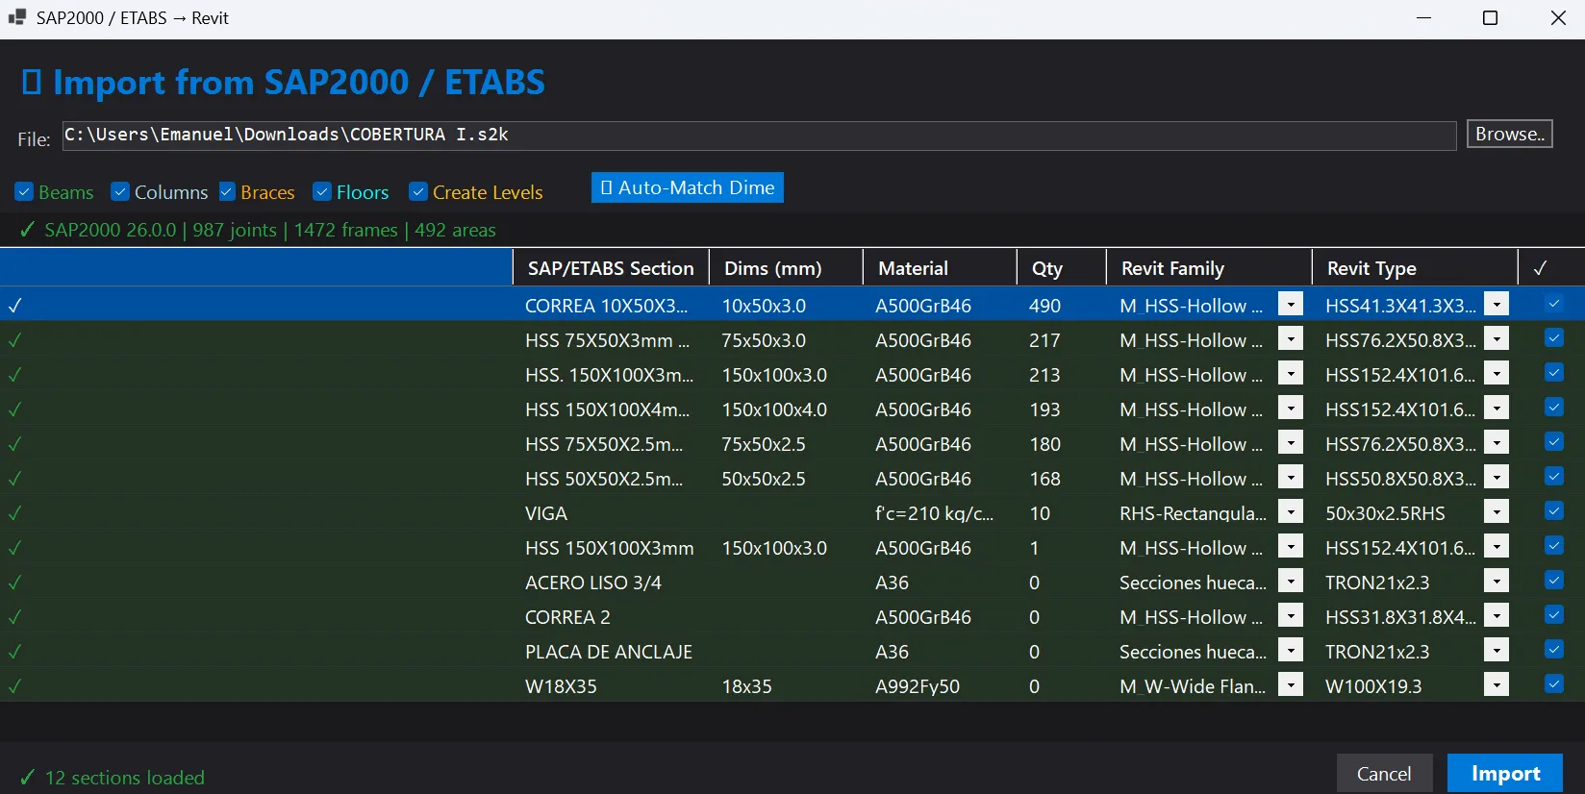Open Revit Type dropdown showing HSS31.8X31.8X4
The image size is (1585, 794).
(1497, 616)
